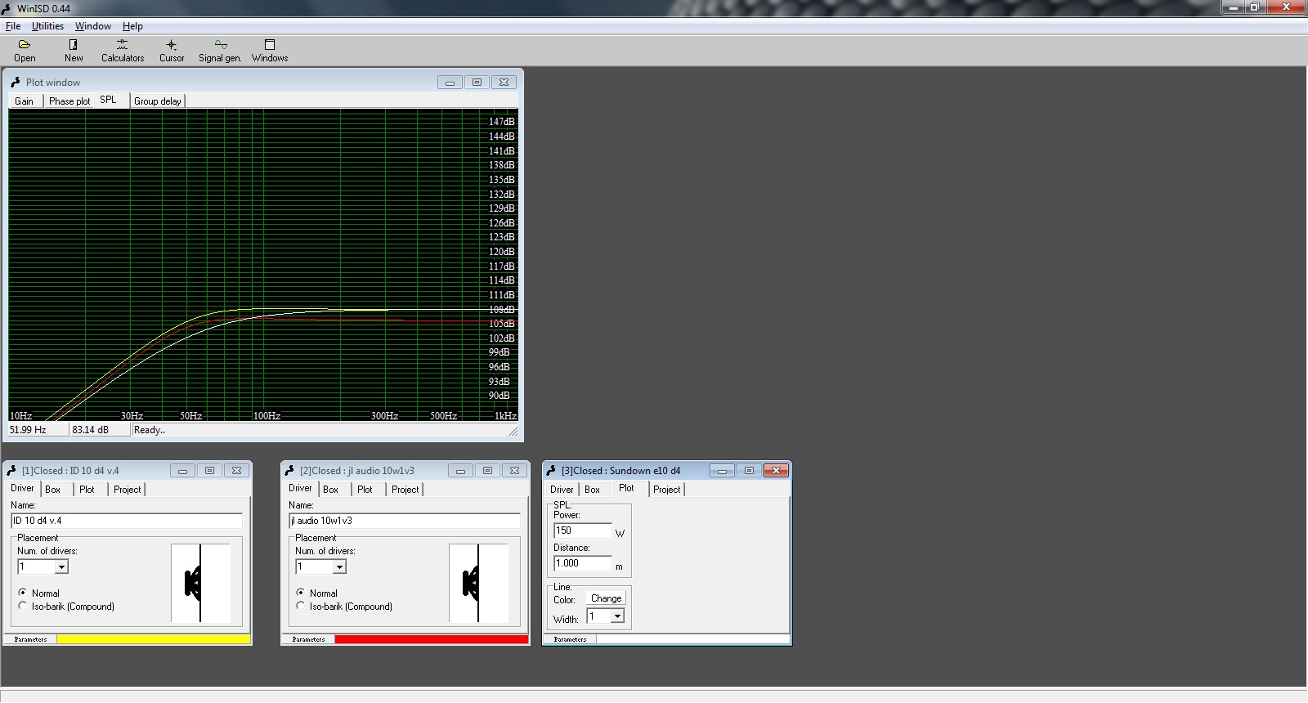Expand Num. of drivers dropdown for jl audio
This screenshot has height=703, width=1308.
[339, 566]
